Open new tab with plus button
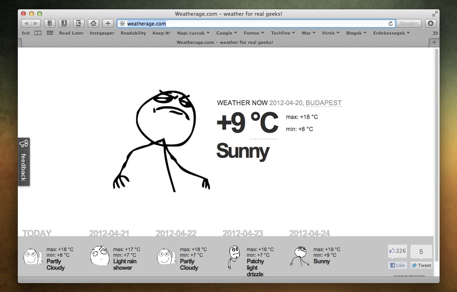457x292 pixels. 434,42
